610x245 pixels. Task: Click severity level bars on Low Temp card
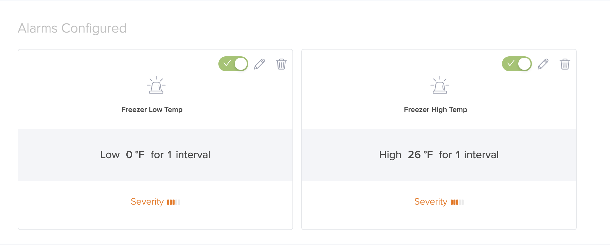[x=174, y=202]
